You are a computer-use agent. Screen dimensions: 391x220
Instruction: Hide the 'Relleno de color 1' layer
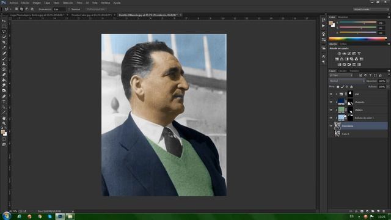[x=331, y=118]
